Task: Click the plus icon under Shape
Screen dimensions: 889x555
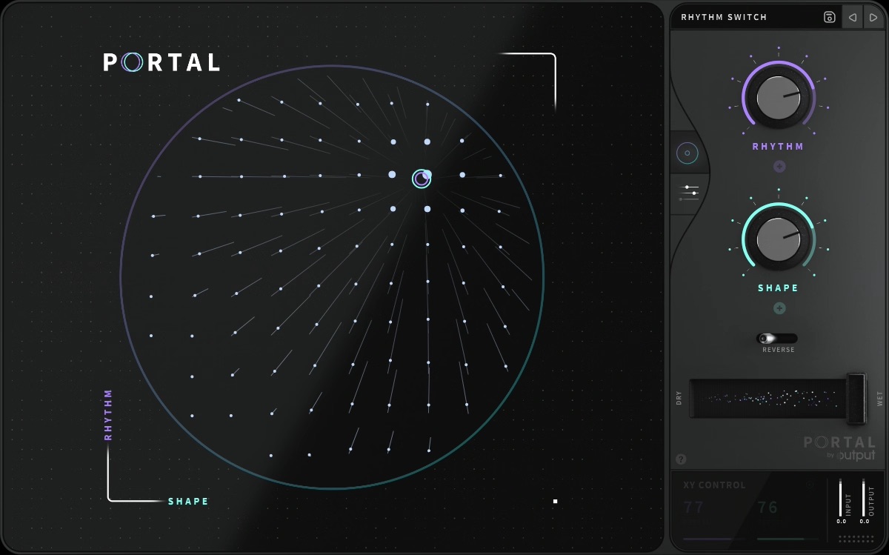Action: (779, 308)
